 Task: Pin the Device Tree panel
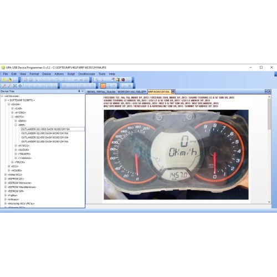tap(79, 91)
